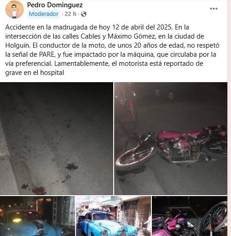Open the fallen pink motorcycle photo

click(x=171, y=138)
